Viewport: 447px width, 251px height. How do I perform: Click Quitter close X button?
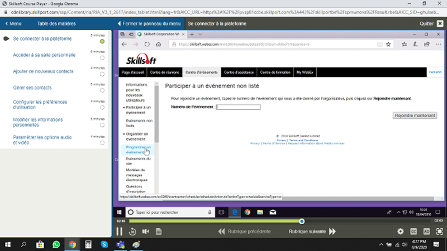tap(440, 23)
